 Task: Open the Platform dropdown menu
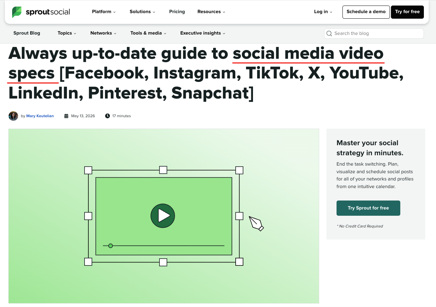coord(104,12)
